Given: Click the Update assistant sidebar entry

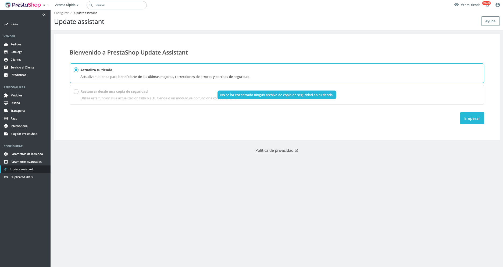Looking at the screenshot, I should coord(25,169).
